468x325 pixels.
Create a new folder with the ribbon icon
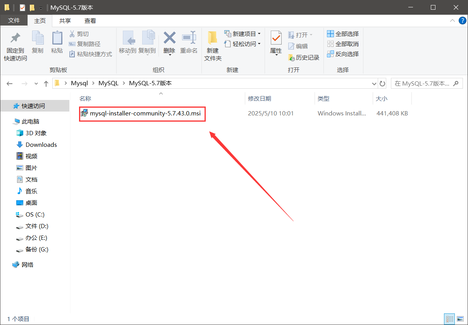212,38
